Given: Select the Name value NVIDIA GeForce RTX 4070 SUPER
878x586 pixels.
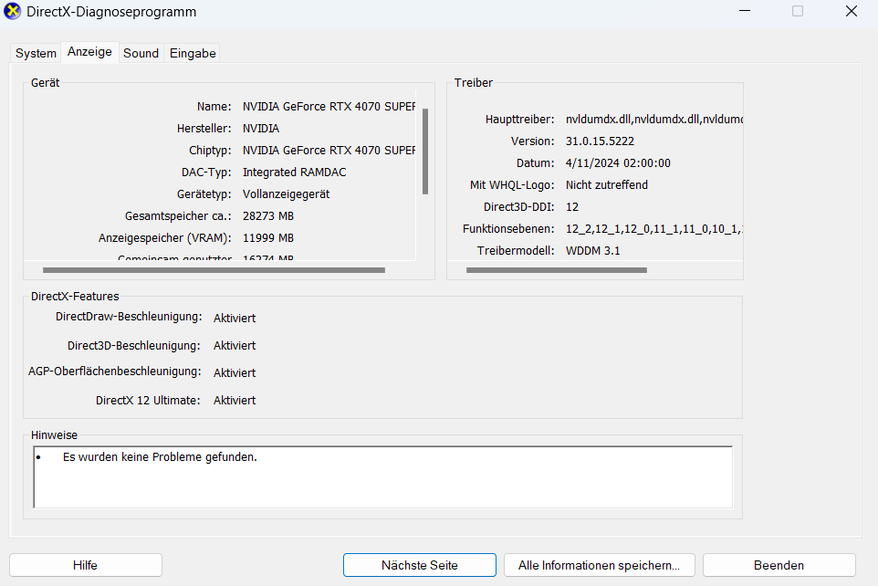Looking at the screenshot, I should tap(329, 107).
